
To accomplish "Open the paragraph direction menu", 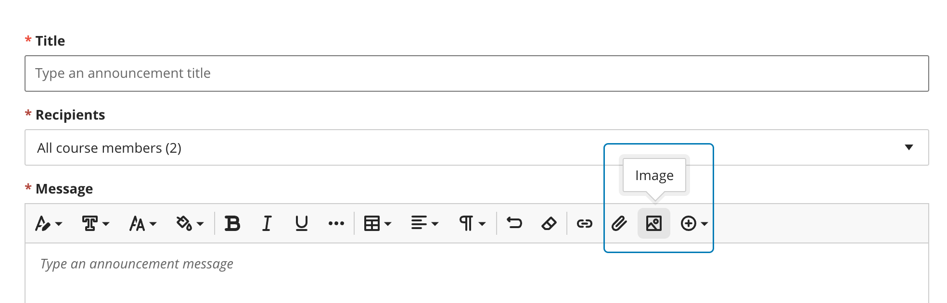I will click(472, 223).
